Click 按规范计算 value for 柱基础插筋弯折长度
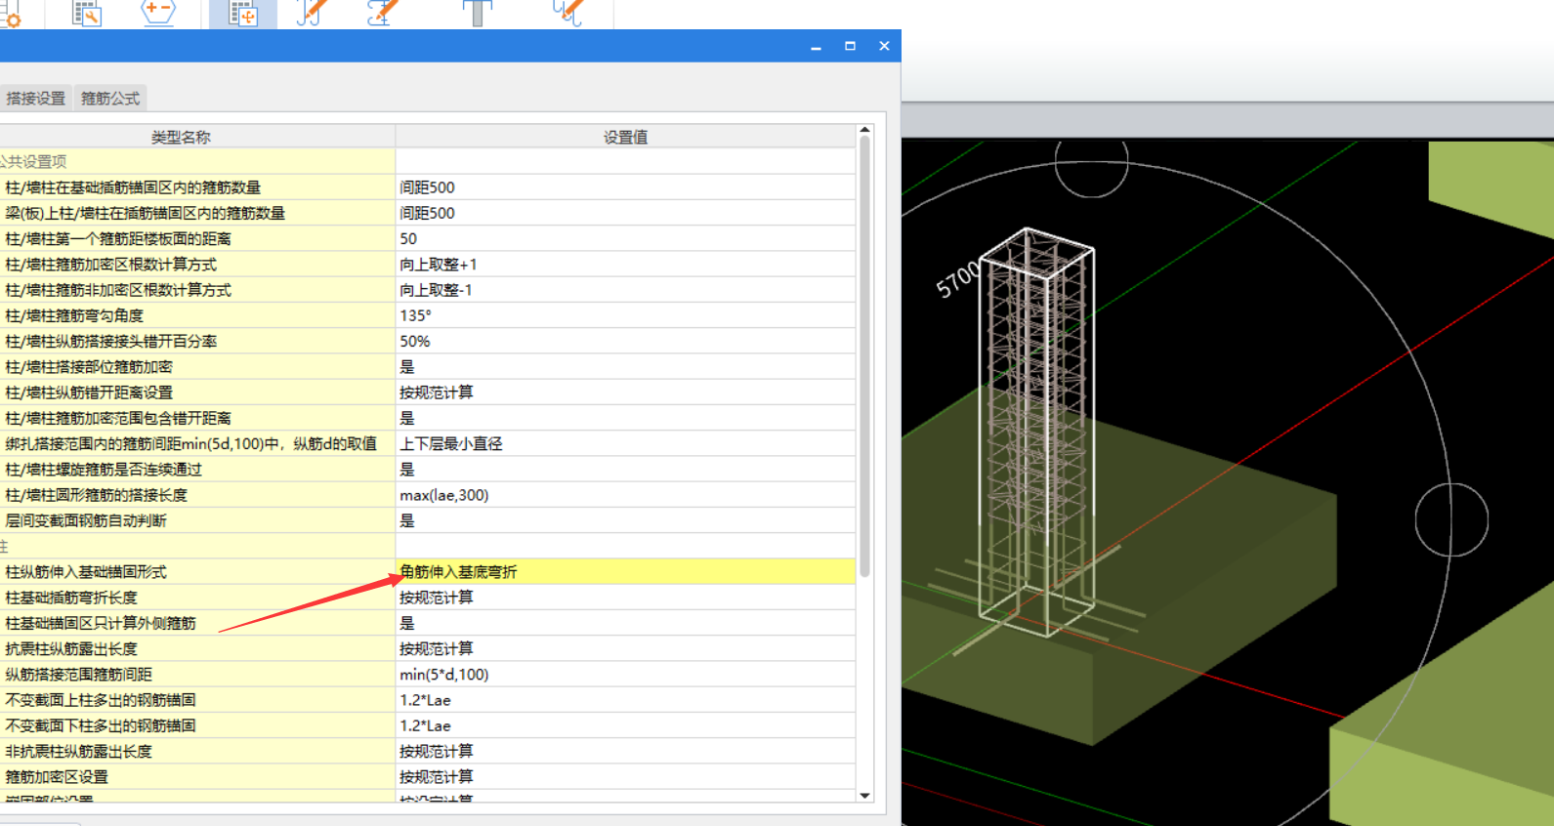This screenshot has height=826, width=1554. click(625, 598)
